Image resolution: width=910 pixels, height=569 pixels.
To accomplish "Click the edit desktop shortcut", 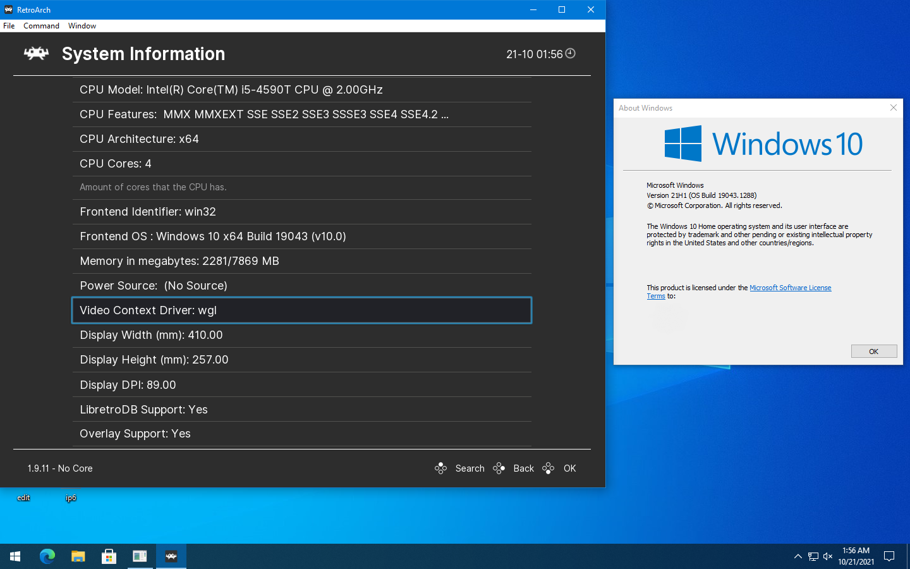I will (x=23, y=498).
